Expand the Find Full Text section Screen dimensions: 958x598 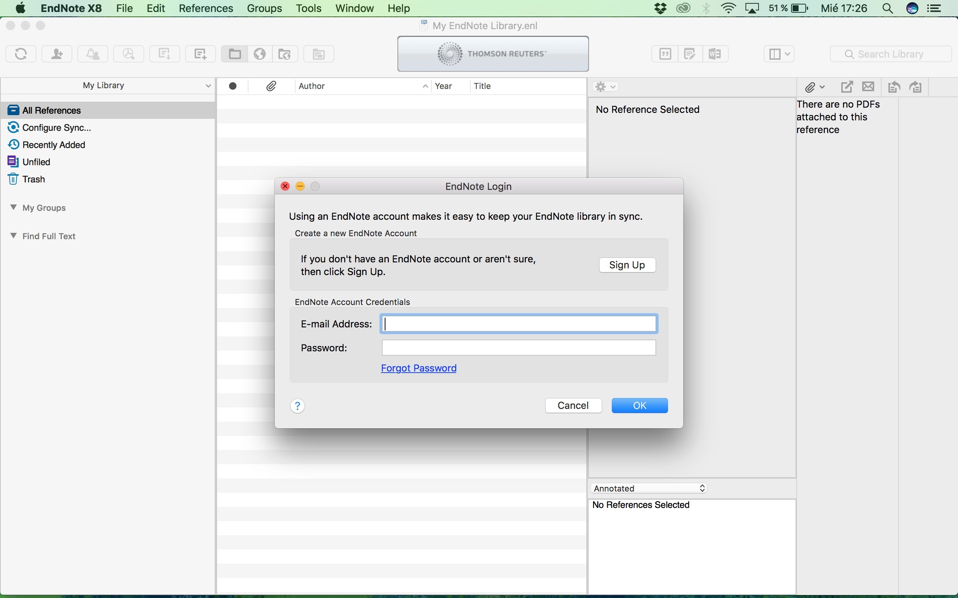[14, 235]
